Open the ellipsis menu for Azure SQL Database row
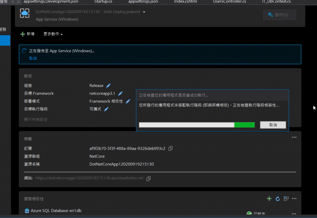The image size is (317, 218). click(294, 214)
